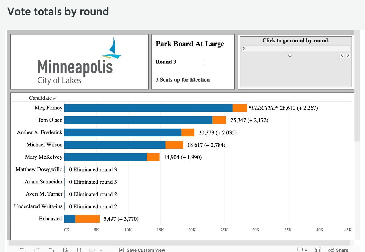
Task: Click Averi M. Turner's "0 Eliminated round 2"
Action: coord(93,194)
